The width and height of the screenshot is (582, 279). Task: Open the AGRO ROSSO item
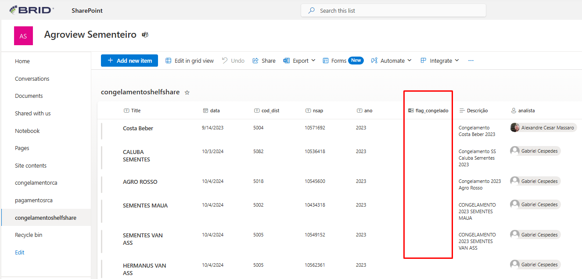click(x=140, y=182)
